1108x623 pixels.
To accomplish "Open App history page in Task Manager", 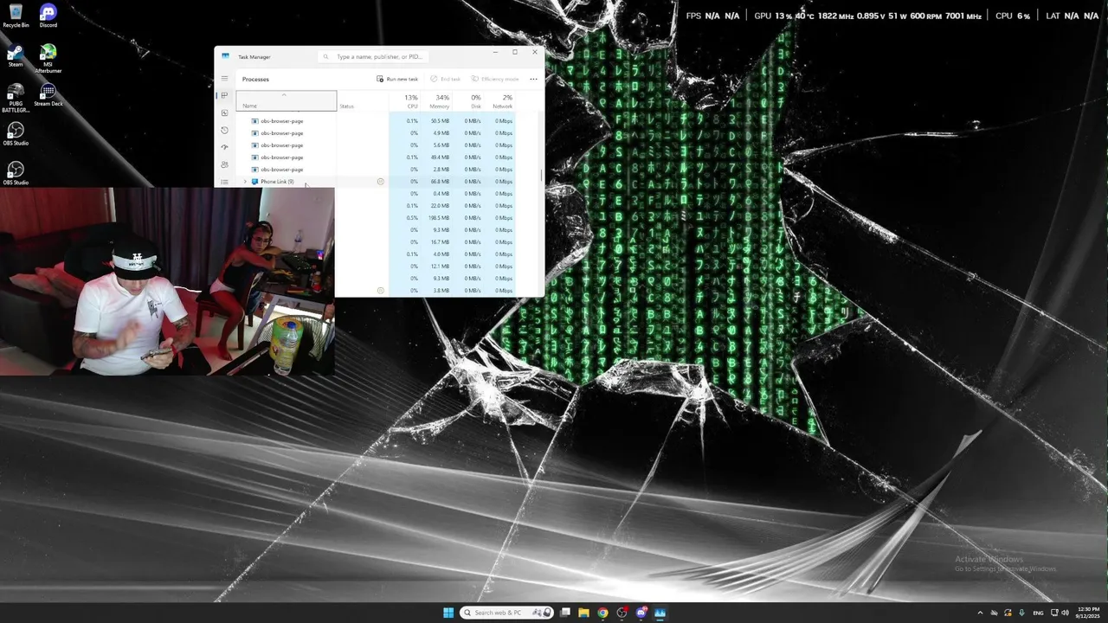I will pyautogui.click(x=224, y=130).
